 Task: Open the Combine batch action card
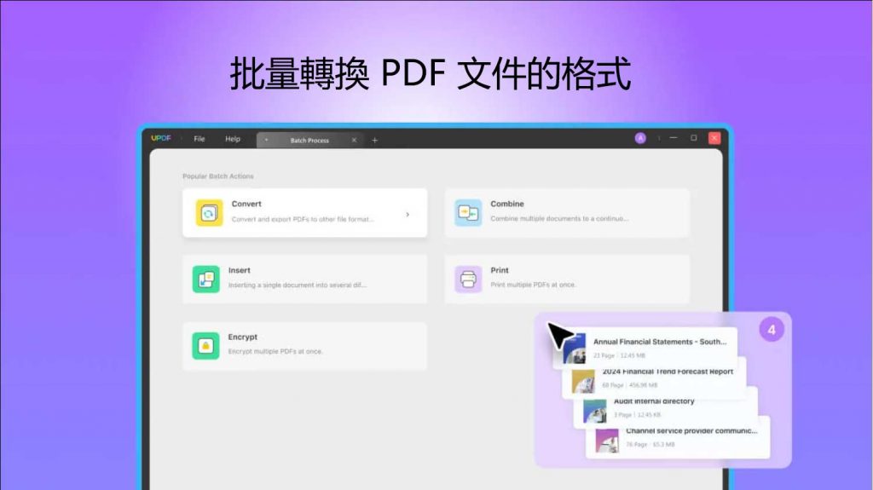click(x=567, y=213)
